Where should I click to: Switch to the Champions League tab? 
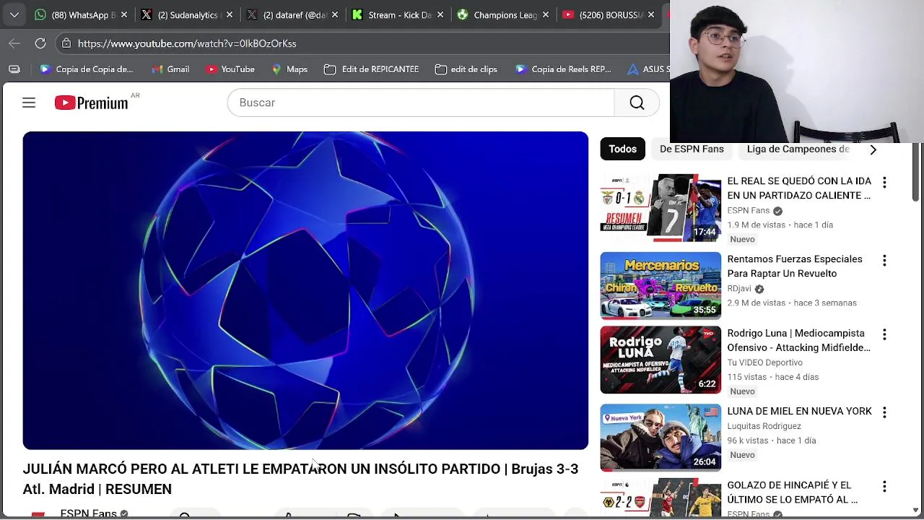coord(498,14)
